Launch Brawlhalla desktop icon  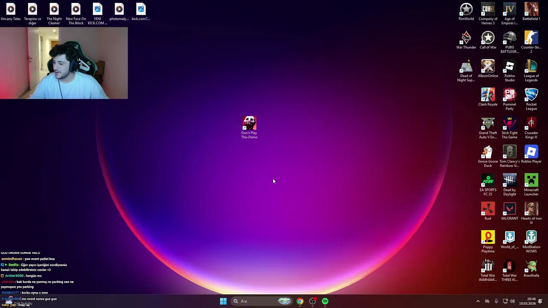[531, 268]
